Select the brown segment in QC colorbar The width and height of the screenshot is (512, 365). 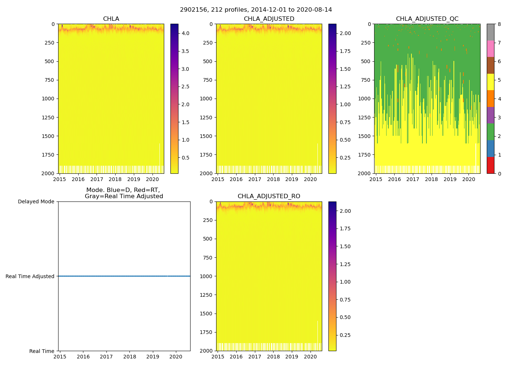click(x=490, y=65)
